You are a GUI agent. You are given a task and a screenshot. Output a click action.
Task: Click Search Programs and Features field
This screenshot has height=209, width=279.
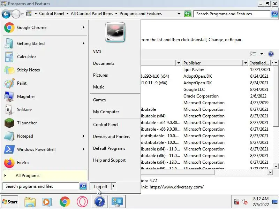click(x=232, y=14)
